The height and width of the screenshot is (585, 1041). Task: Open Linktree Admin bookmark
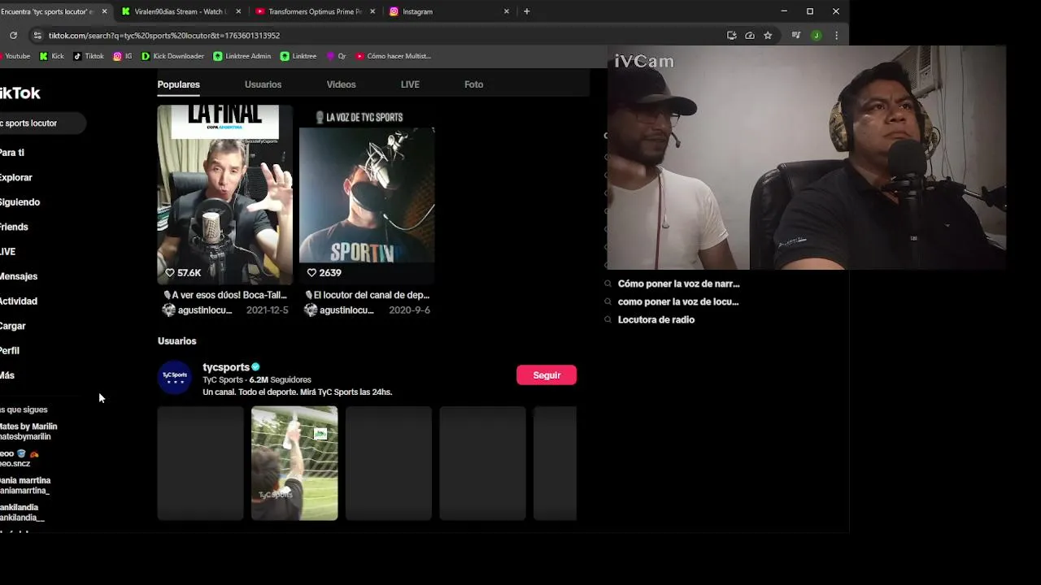(242, 56)
